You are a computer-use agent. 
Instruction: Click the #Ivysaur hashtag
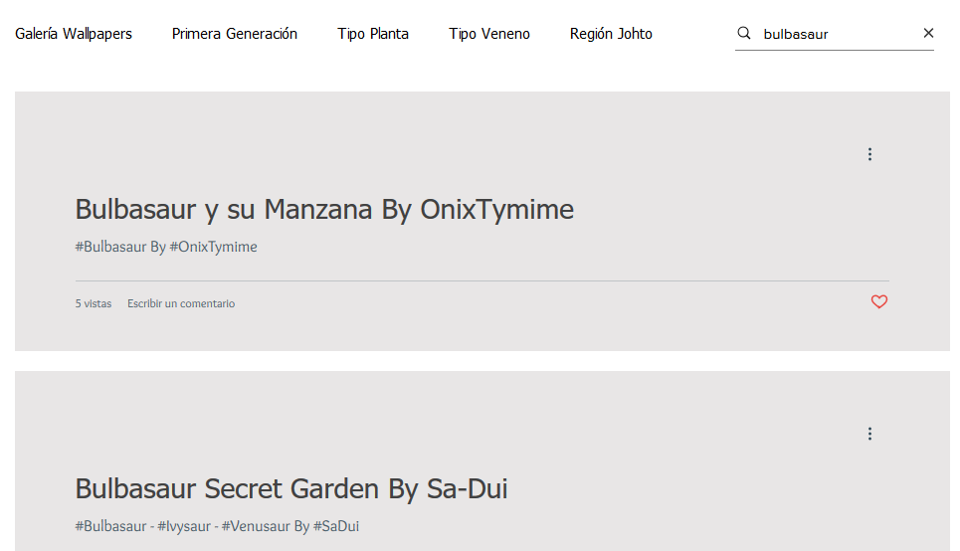click(184, 526)
